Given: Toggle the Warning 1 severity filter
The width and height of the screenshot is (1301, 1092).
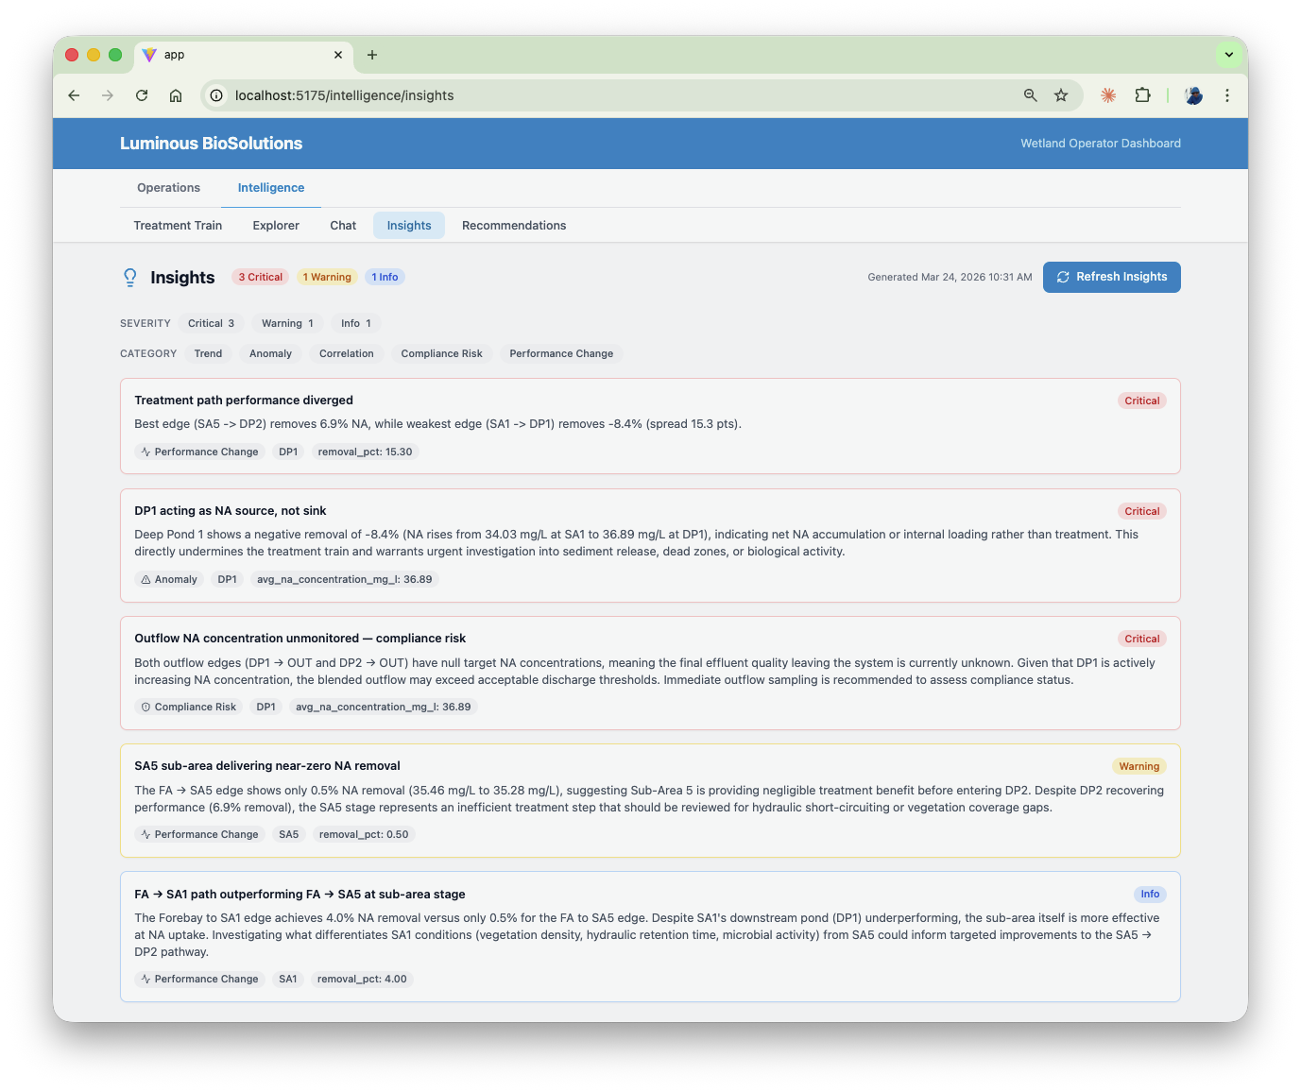Looking at the screenshot, I should 287,323.
